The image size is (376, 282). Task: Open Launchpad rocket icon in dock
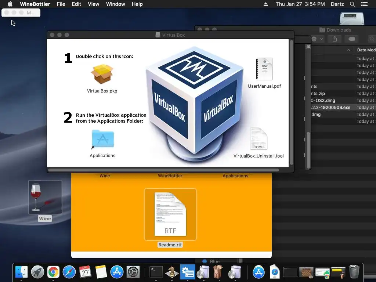click(37, 272)
